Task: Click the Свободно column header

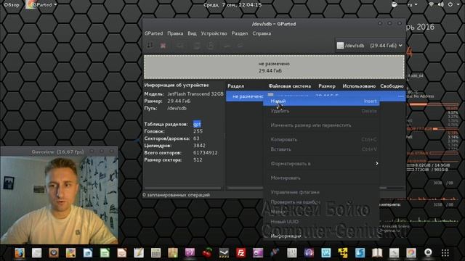Action: point(392,86)
